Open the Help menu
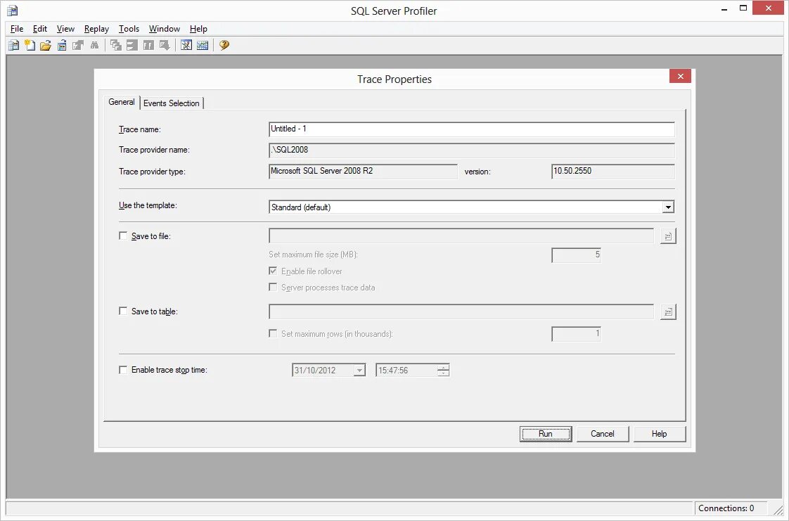 pyautogui.click(x=198, y=29)
